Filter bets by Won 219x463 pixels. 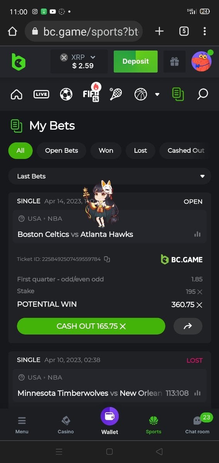(x=106, y=150)
